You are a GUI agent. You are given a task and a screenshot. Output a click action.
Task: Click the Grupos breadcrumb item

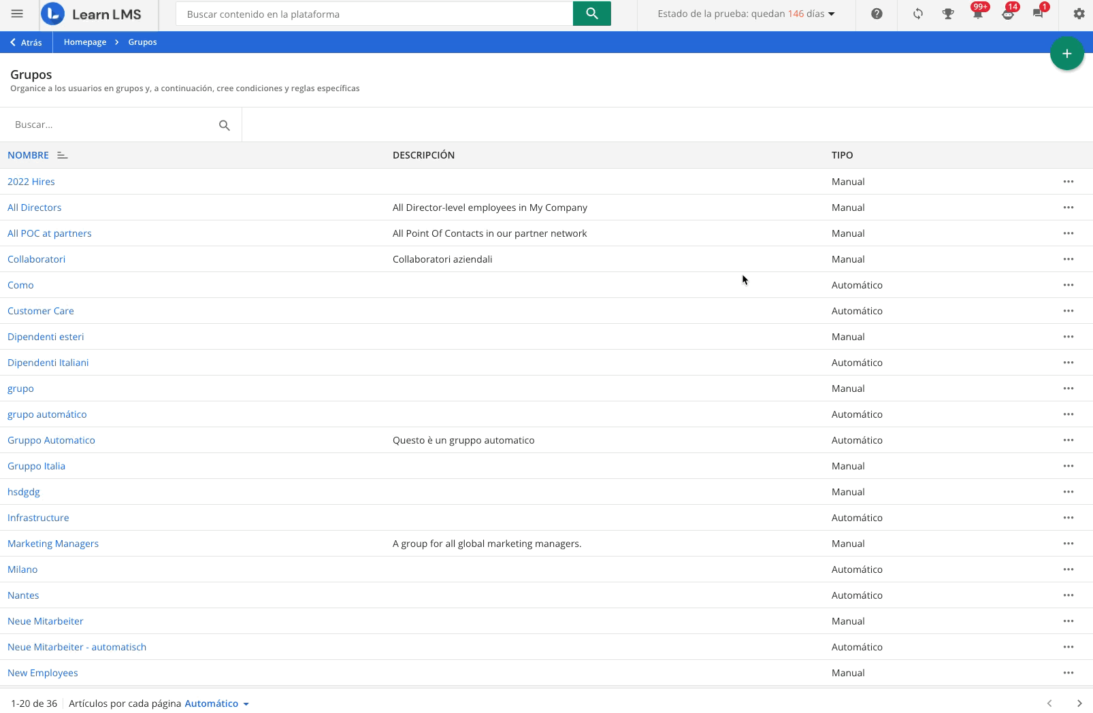tap(142, 42)
